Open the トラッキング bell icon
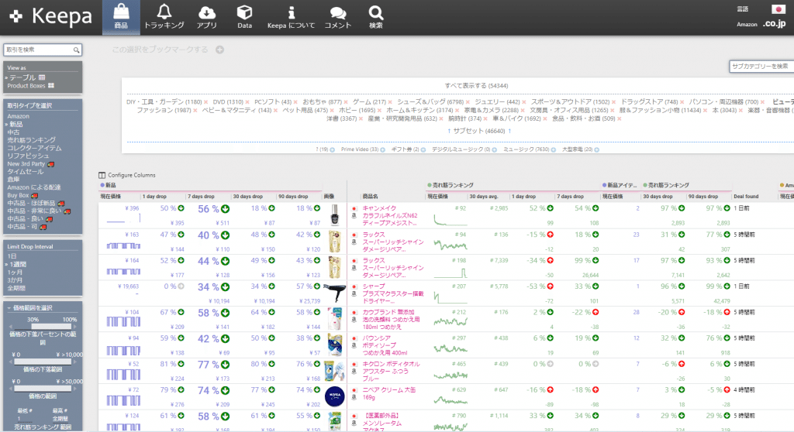Viewport: 794px width, 432px height. (164, 12)
